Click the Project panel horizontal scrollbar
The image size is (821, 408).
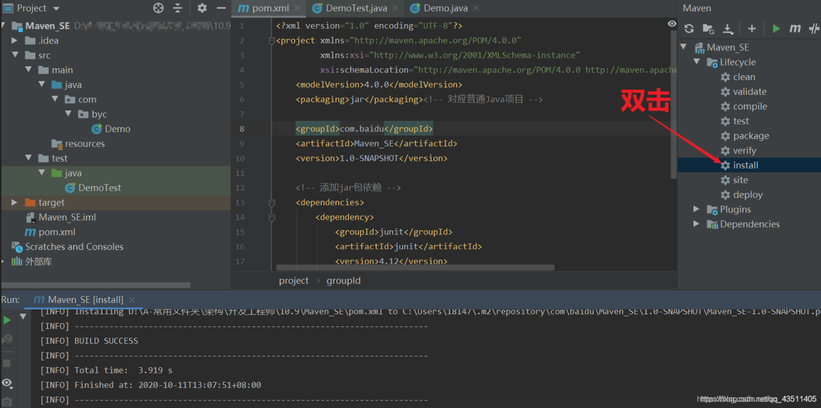(x=96, y=285)
